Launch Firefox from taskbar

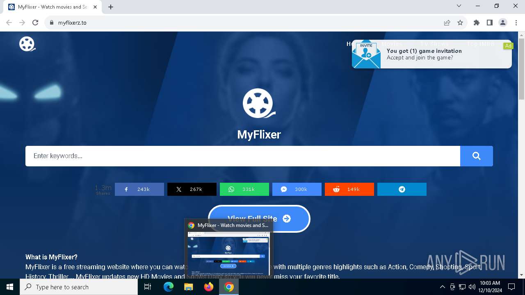coord(209,287)
